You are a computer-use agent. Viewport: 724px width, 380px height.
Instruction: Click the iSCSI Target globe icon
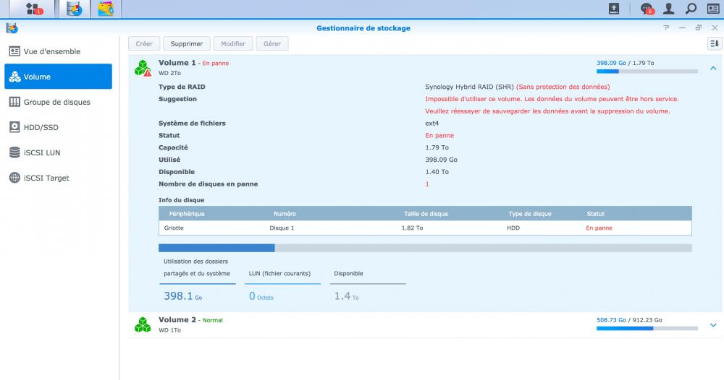click(14, 178)
